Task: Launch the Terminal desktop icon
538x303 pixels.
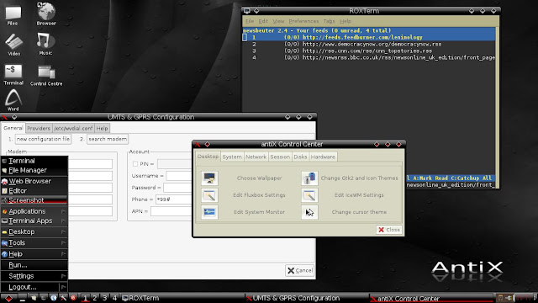Action: 13,75
